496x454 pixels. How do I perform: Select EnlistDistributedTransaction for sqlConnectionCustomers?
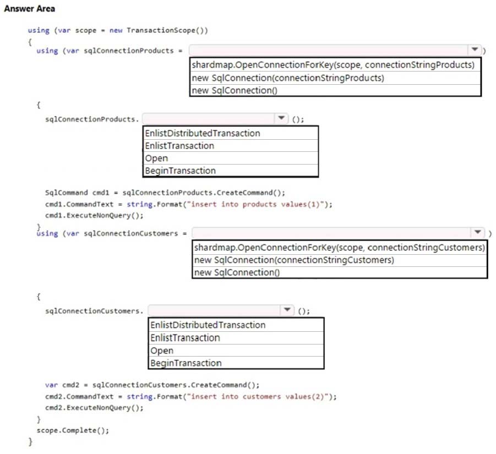click(236, 325)
